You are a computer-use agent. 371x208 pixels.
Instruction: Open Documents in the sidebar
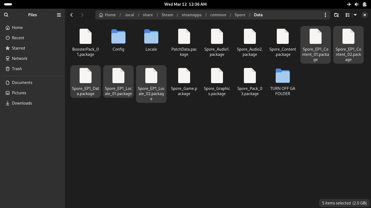click(32, 83)
